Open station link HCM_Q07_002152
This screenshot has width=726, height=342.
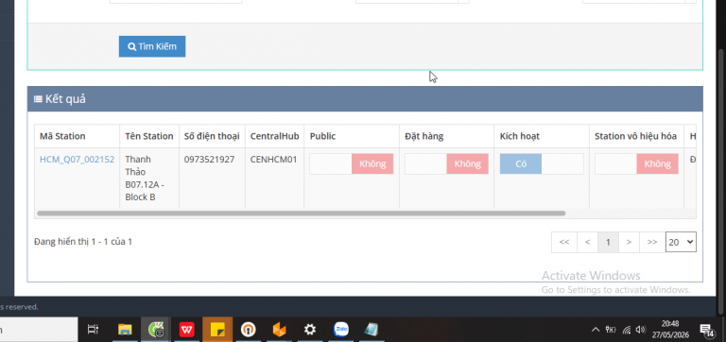coord(77,160)
